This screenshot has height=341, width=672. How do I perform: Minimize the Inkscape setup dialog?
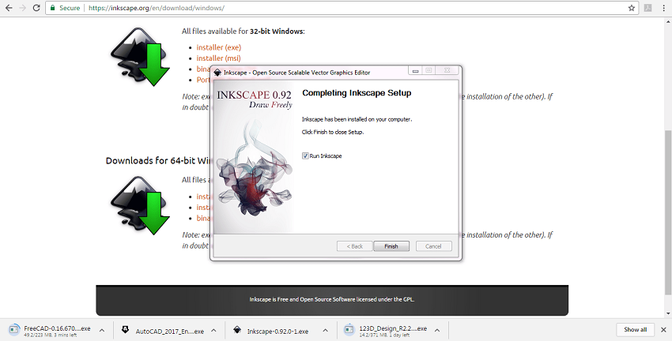pyautogui.click(x=415, y=70)
